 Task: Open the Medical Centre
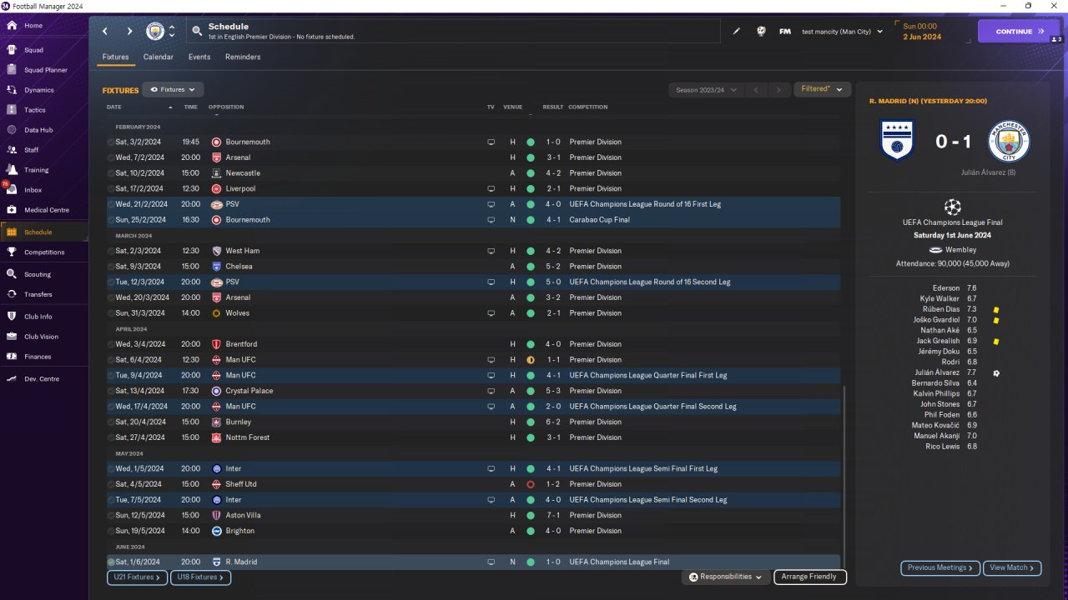coord(44,210)
